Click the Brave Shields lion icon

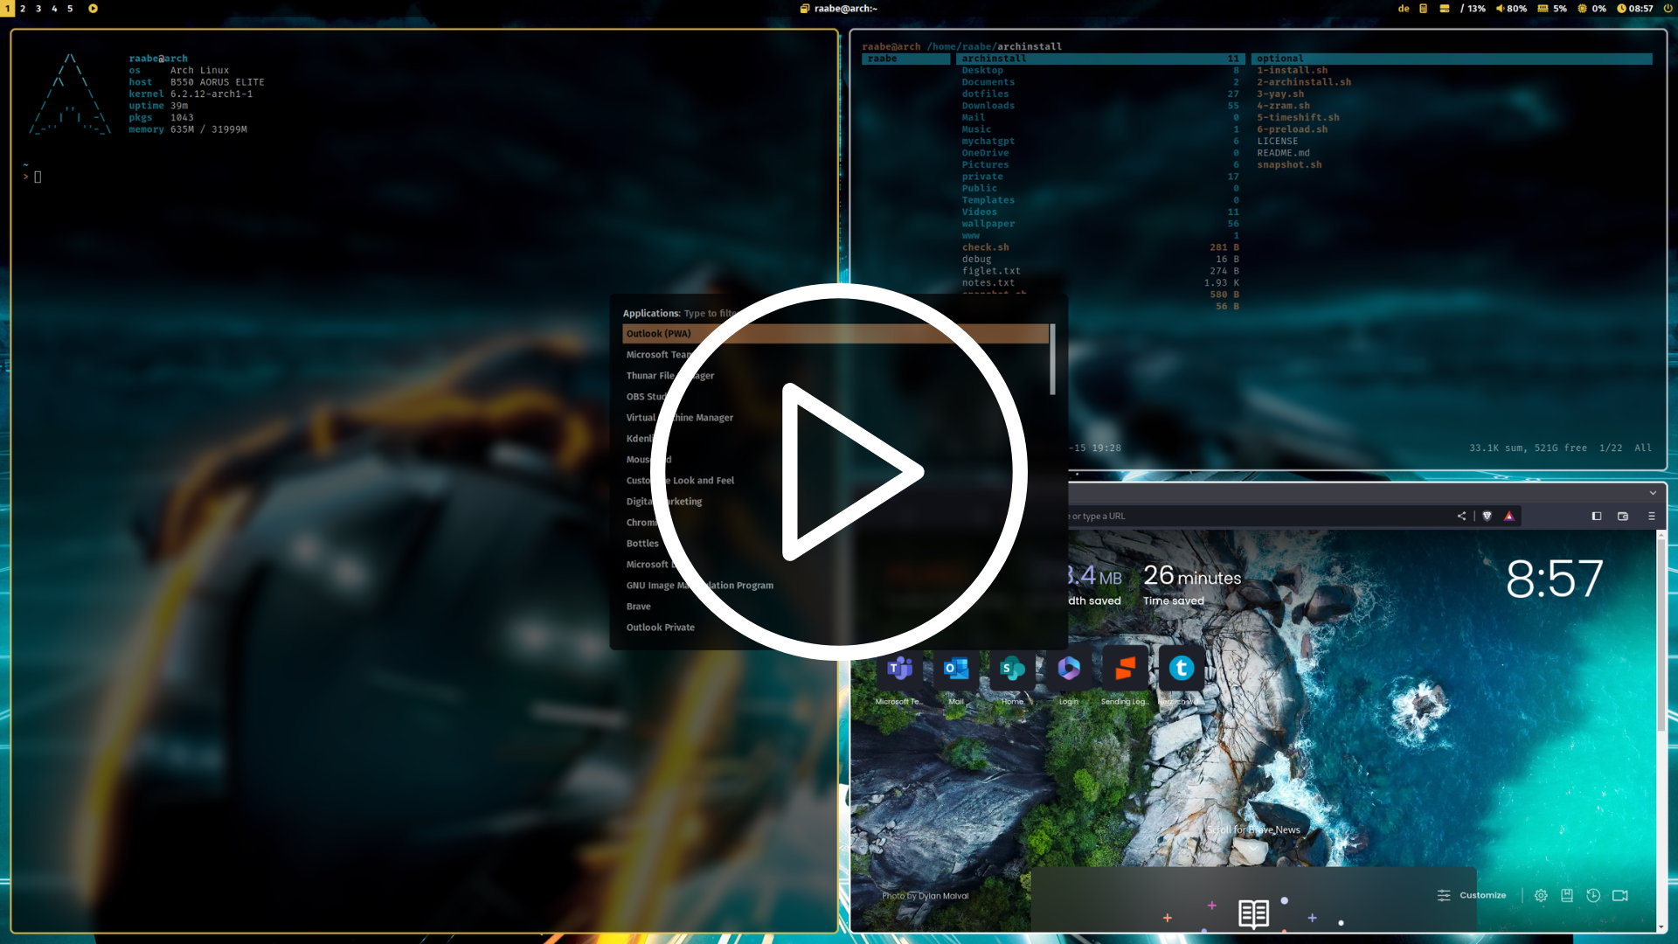pos(1487,516)
